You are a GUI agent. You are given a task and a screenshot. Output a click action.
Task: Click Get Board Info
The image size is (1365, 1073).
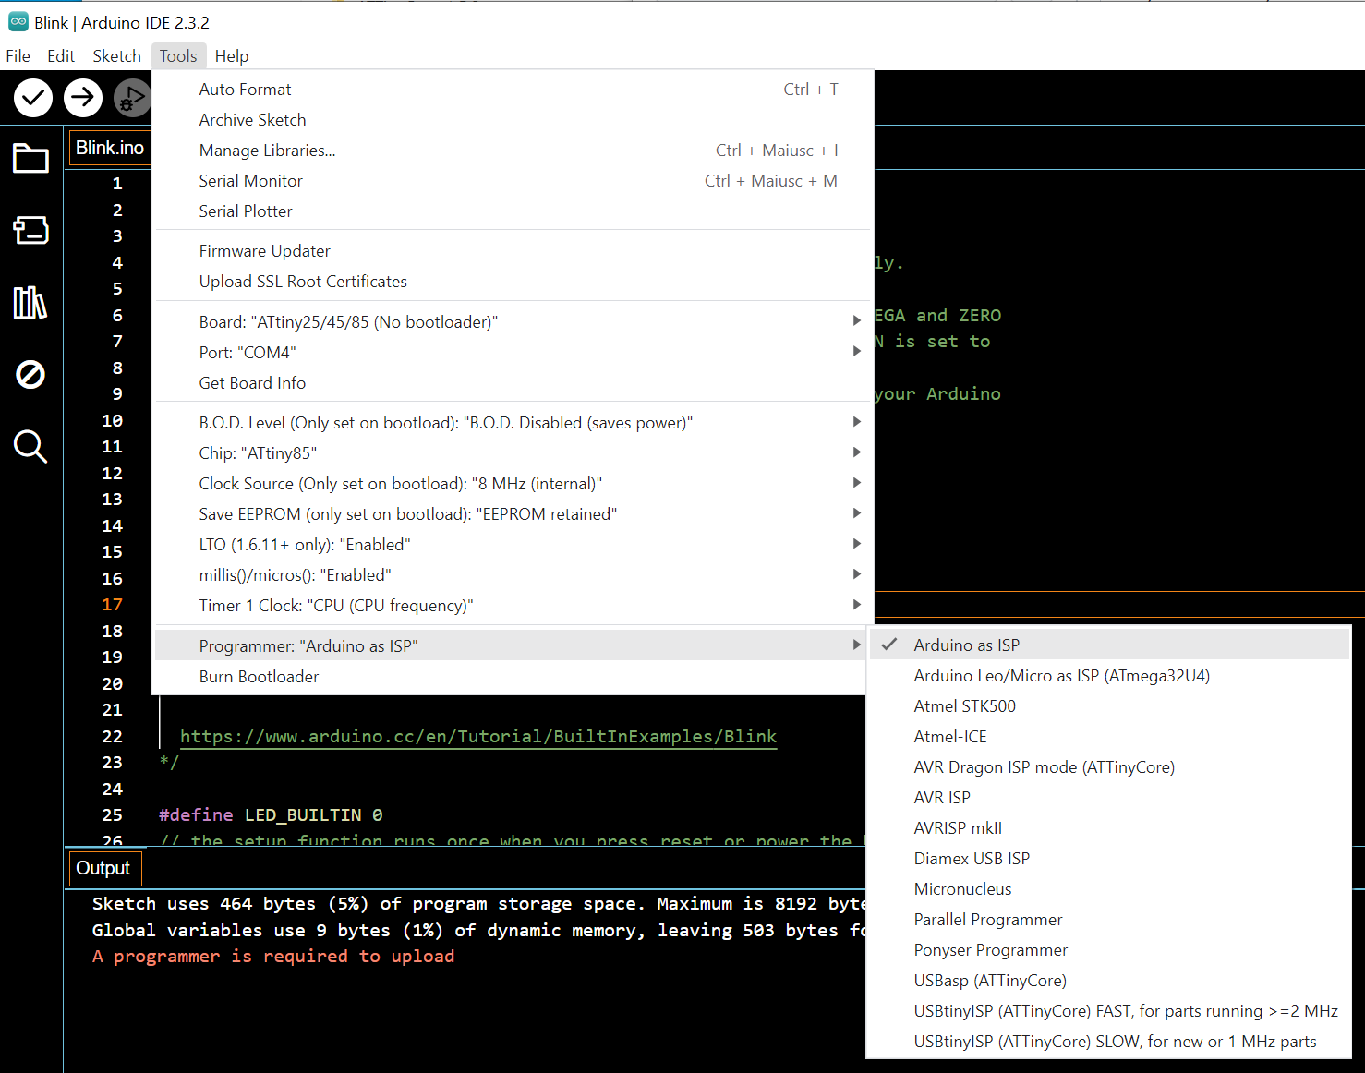(x=252, y=382)
